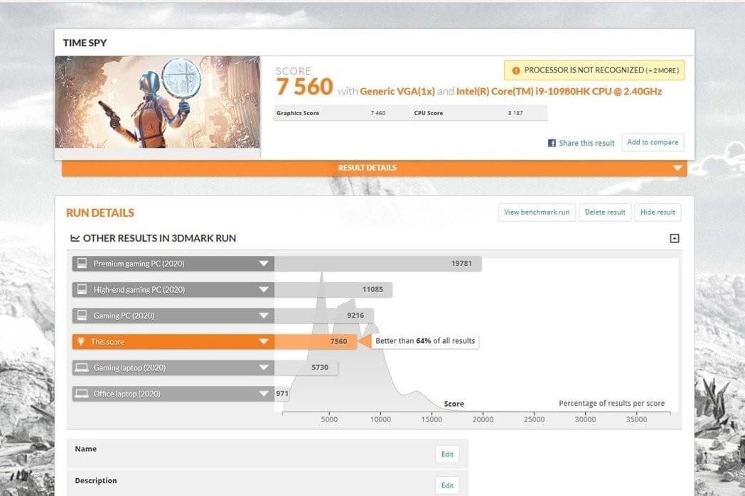
Task: Open the Result Details bar
Action: [375, 168]
